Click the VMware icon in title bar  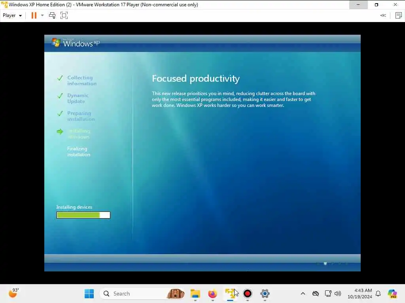(x=4, y=5)
